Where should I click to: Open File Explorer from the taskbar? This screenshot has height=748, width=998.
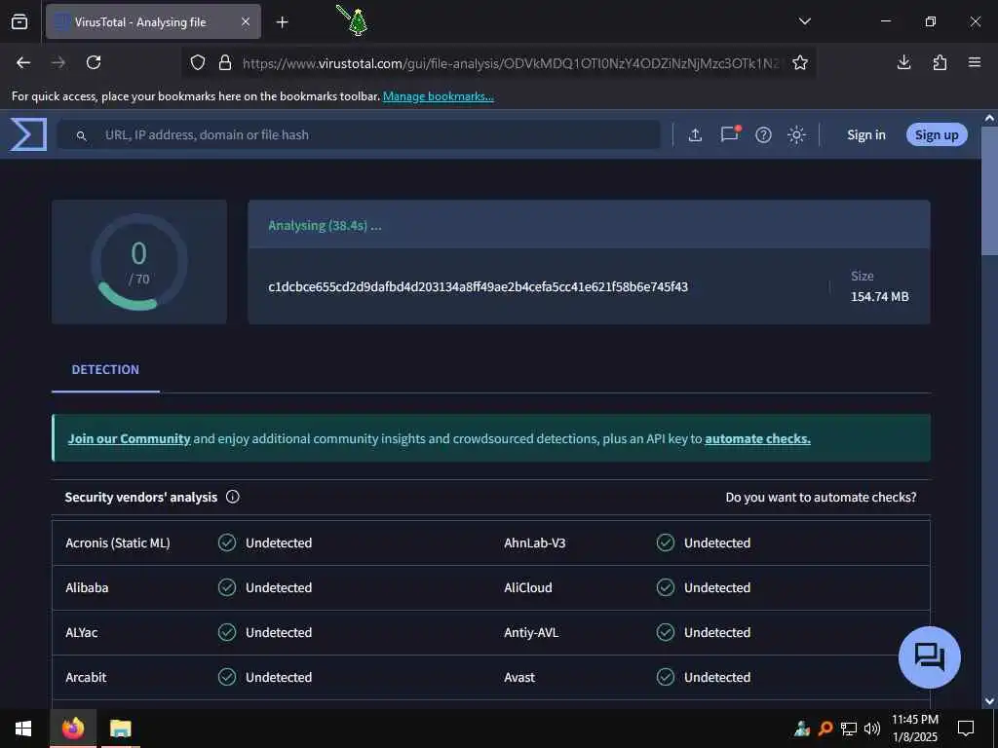pos(120,729)
